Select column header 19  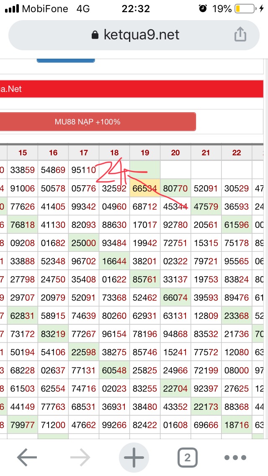tap(145, 153)
